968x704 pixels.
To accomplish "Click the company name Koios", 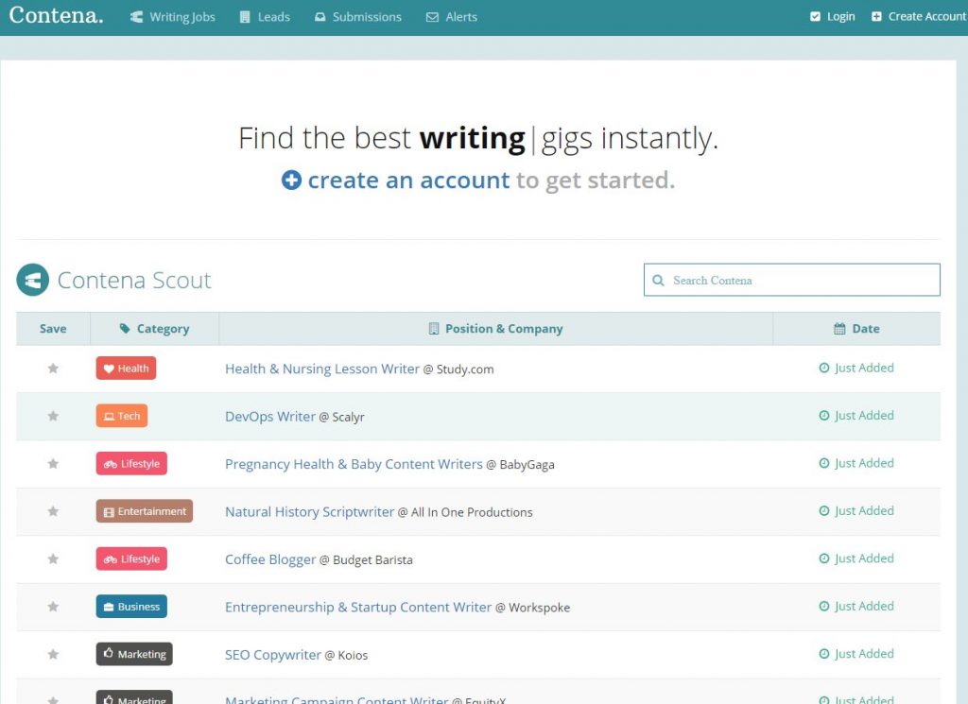I will pyautogui.click(x=353, y=655).
